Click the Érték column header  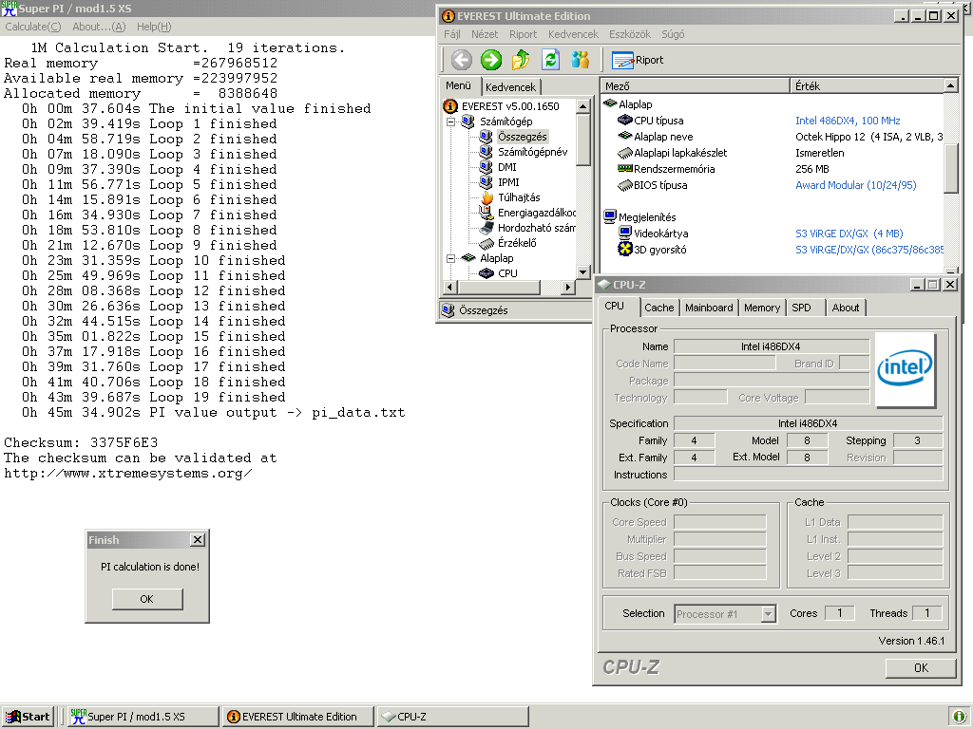pos(867,86)
